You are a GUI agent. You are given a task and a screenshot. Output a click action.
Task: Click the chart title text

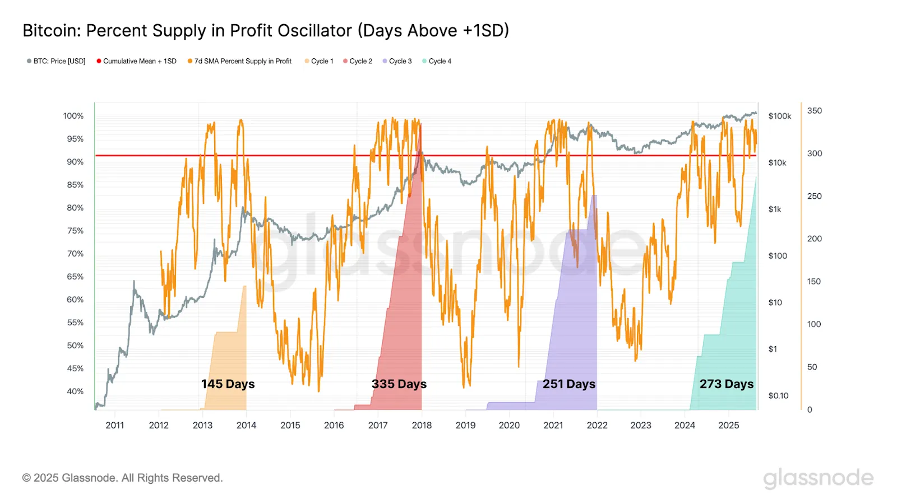(x=266, y=30)
